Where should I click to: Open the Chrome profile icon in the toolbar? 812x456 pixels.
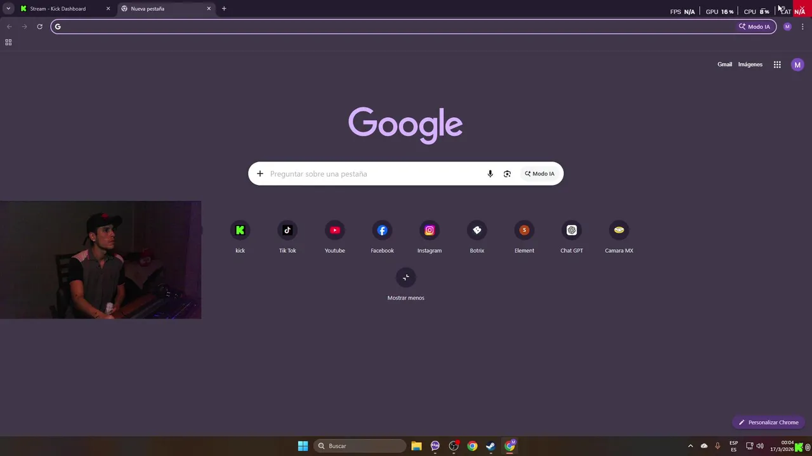[787, 27]
